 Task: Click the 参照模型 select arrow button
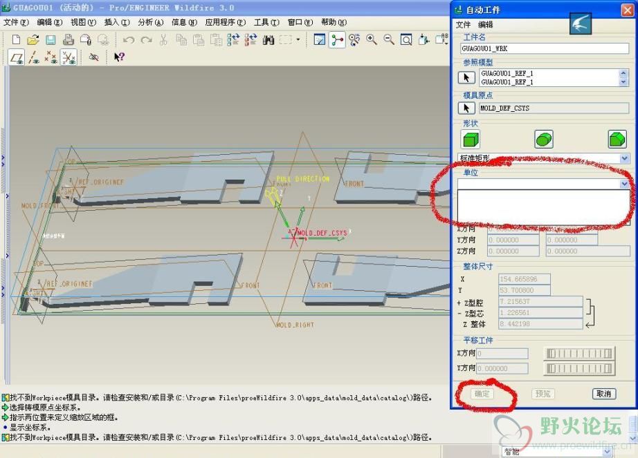click(x=466, y=77)
